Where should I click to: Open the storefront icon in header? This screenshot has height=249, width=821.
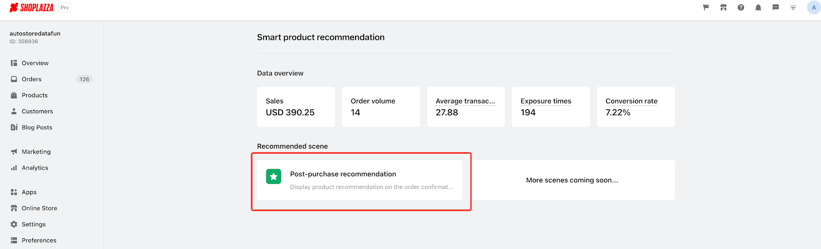point(724,7)
